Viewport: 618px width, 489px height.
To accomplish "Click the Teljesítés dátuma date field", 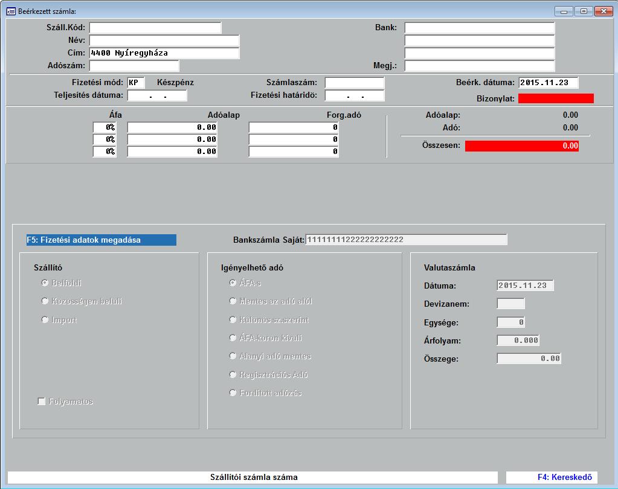I will (x=157, y=95).
